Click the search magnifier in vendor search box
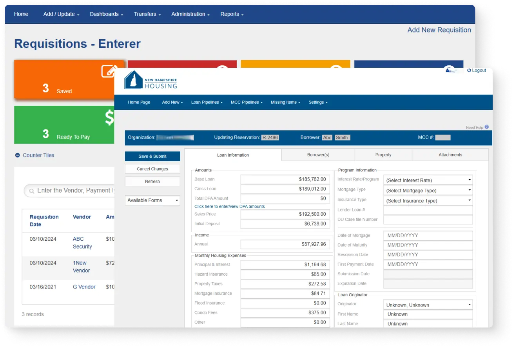The image size is (515, 348). coord(31,191)
